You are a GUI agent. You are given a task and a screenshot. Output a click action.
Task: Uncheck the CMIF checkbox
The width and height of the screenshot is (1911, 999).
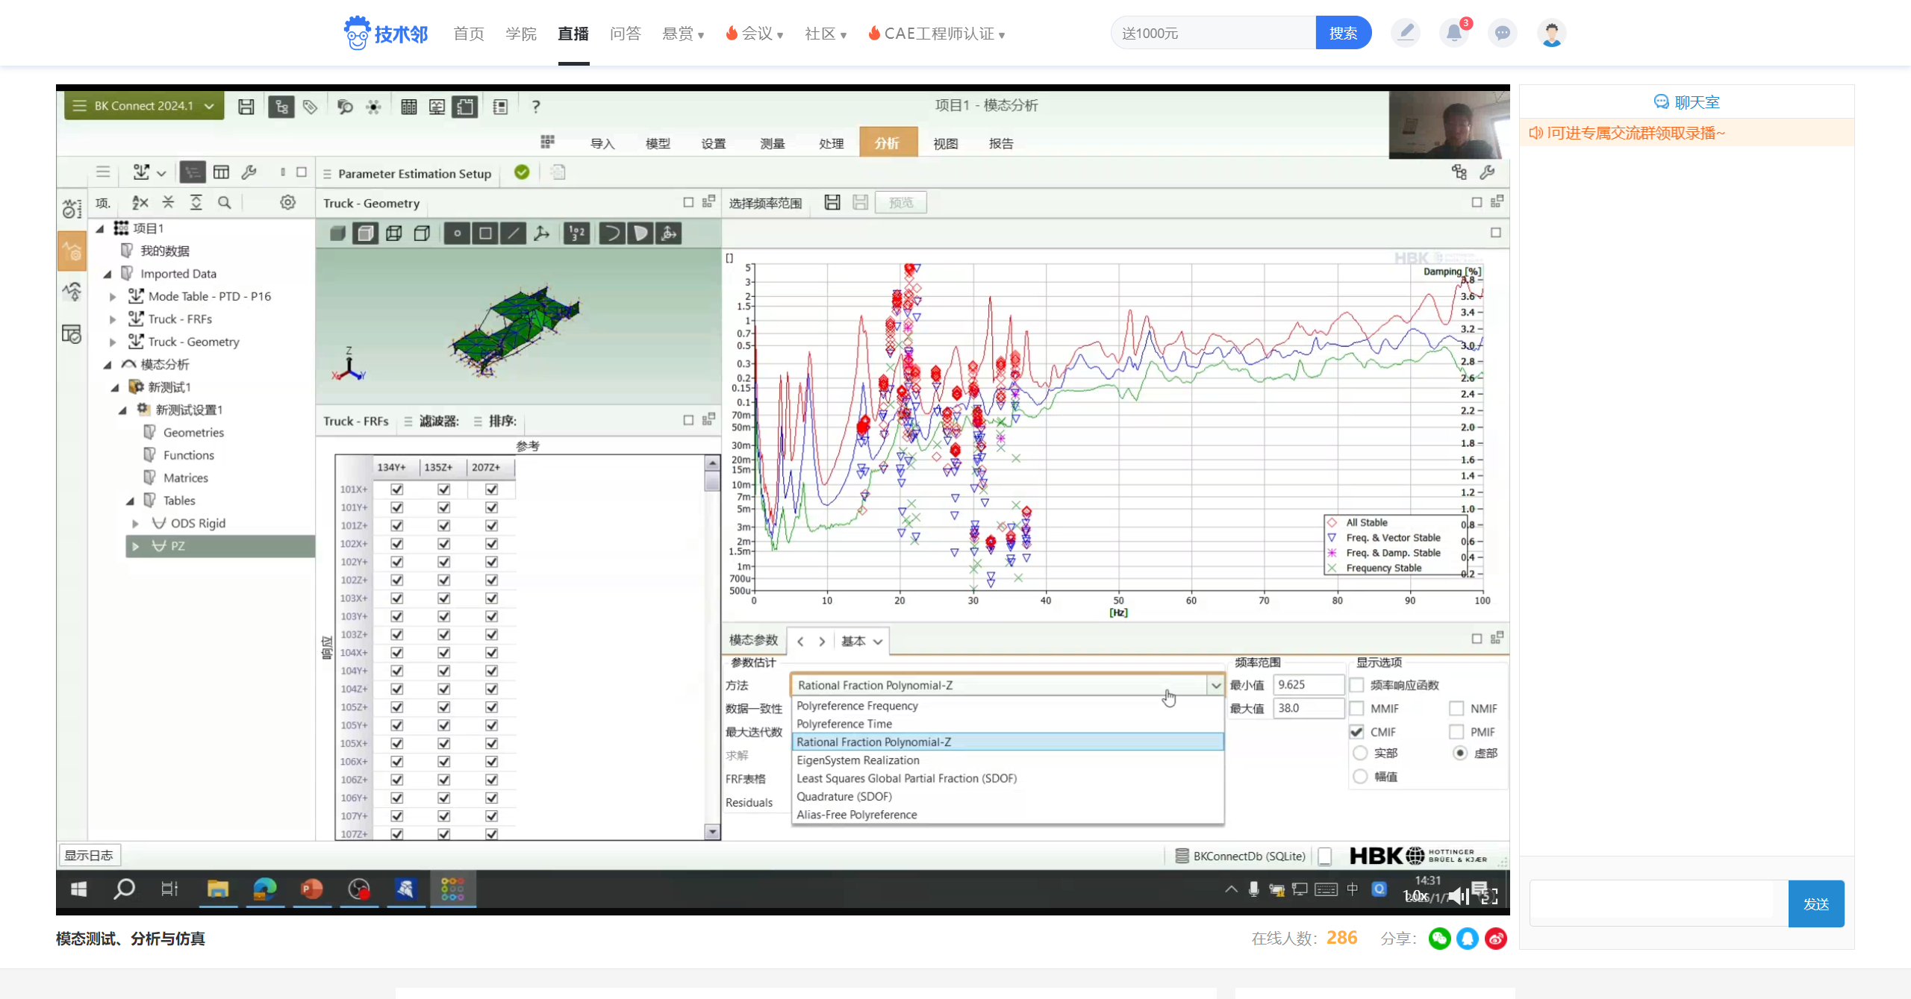pyautogui.click(x=1357, y=732)
